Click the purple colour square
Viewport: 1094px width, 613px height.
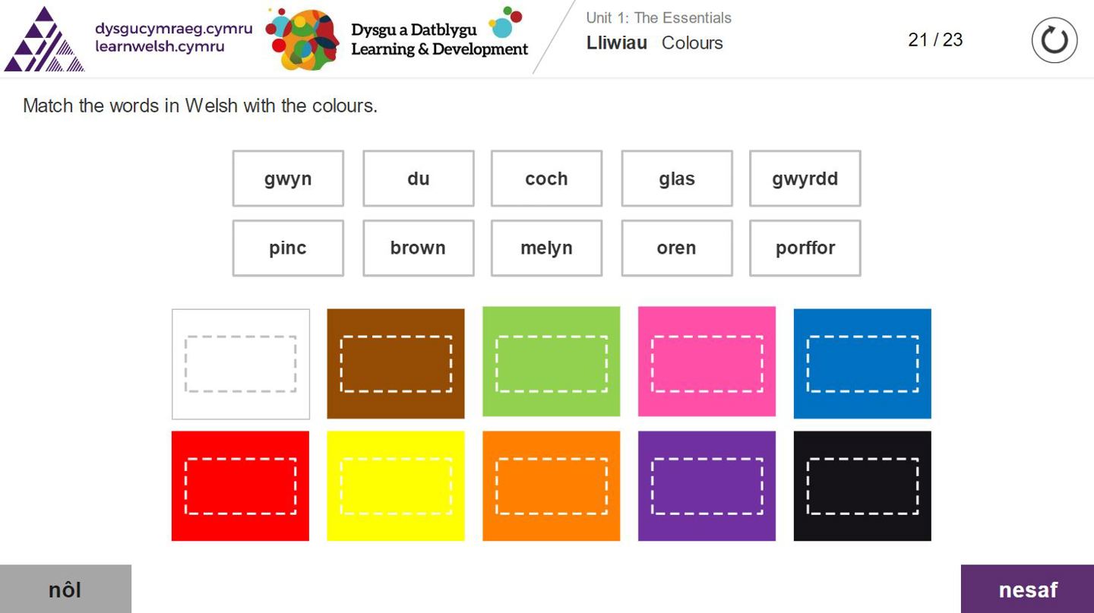pyautogui.click(x=707, y=486)
